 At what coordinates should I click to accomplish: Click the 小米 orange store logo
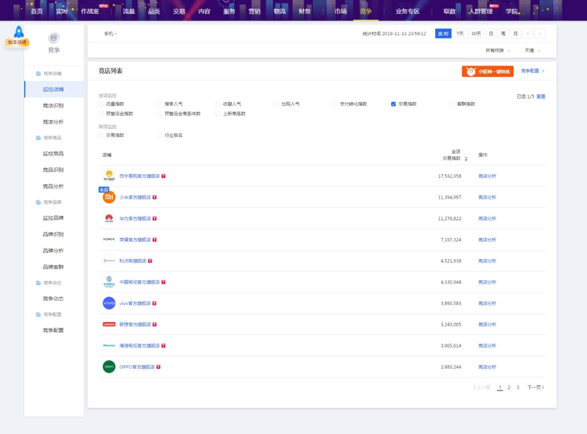coord(109,197)
